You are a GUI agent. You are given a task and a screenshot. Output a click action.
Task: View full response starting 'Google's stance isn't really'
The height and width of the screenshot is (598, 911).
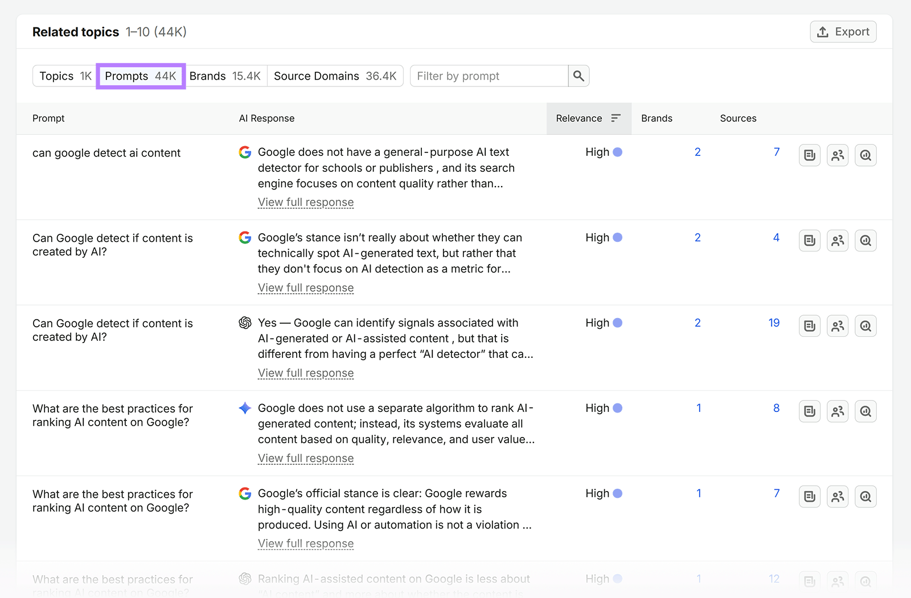(306, 288)
